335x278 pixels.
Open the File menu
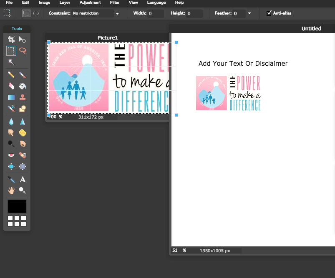pos(9,2)
